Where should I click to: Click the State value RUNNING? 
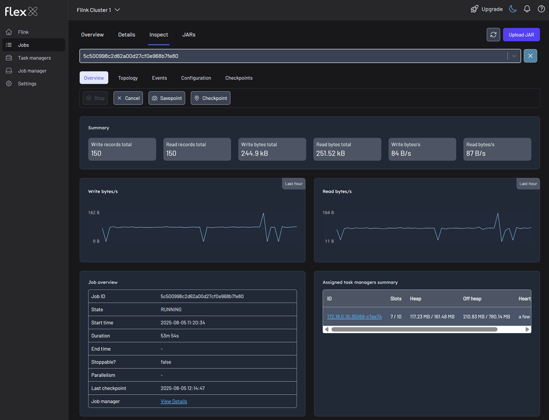point(171,310)
